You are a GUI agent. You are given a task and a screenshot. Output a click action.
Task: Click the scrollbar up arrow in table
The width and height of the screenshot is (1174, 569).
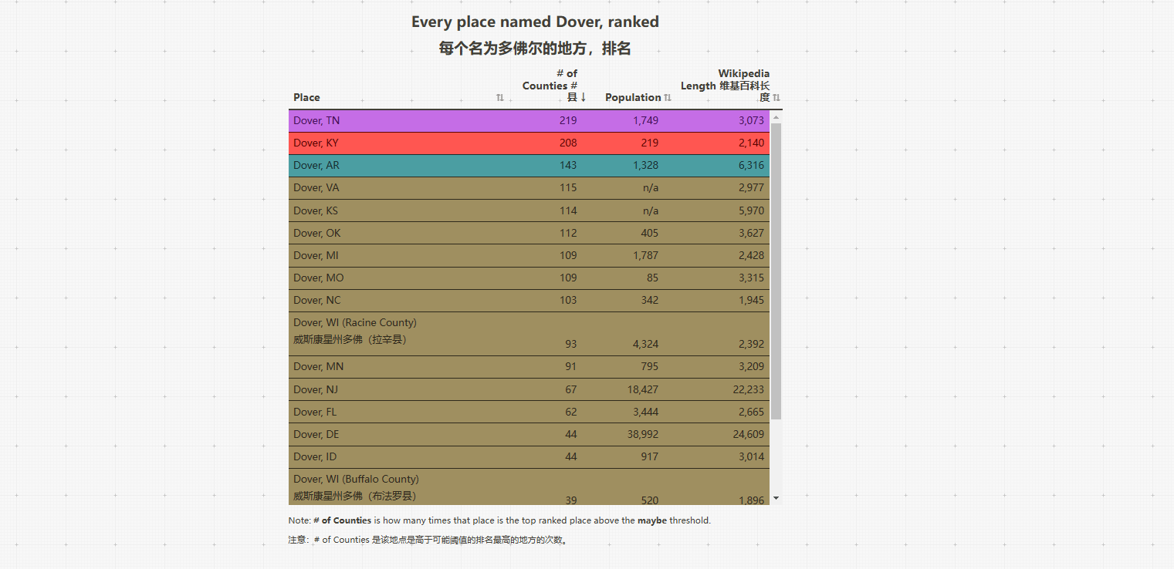point(776,117)
